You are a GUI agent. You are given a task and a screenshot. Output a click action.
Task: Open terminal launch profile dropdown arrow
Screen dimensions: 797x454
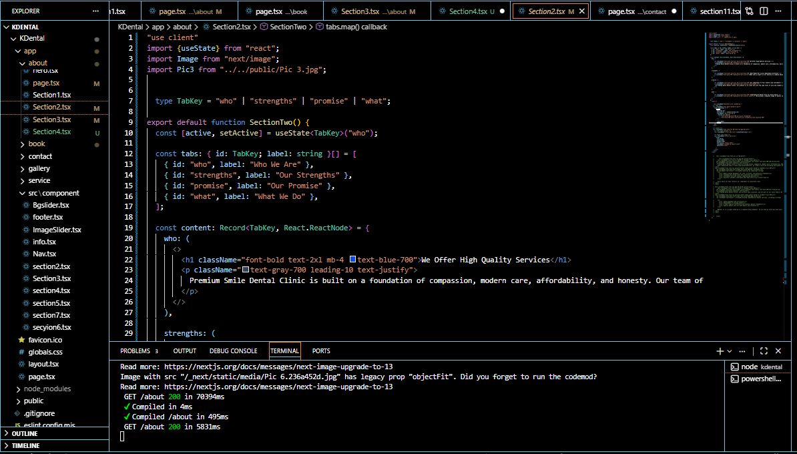(x=730, y=351)
